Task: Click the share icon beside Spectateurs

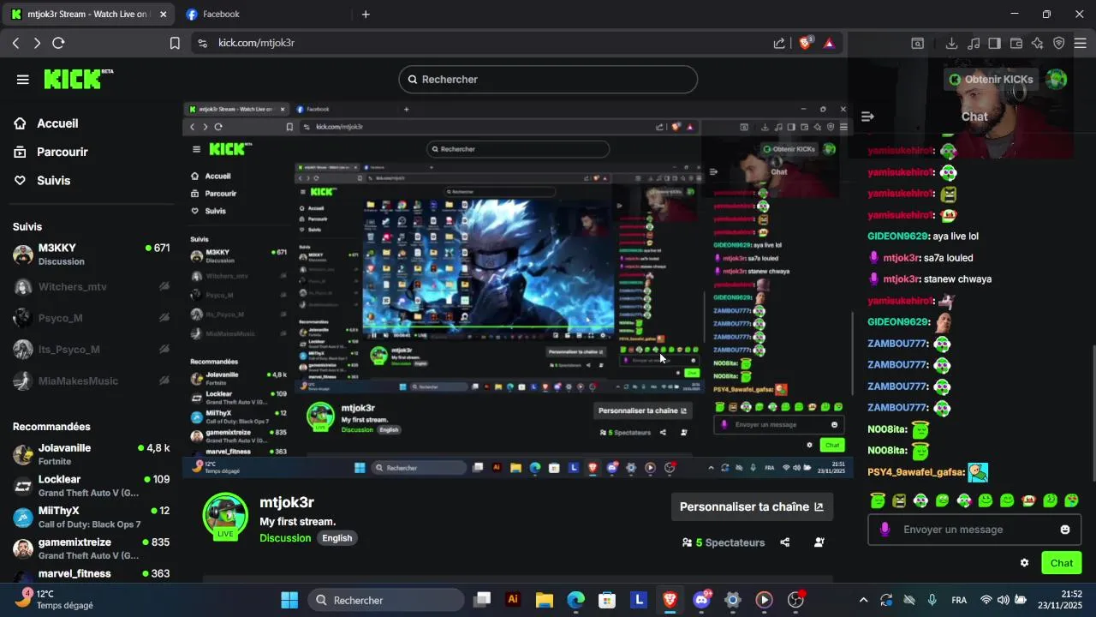Action: 785,542
